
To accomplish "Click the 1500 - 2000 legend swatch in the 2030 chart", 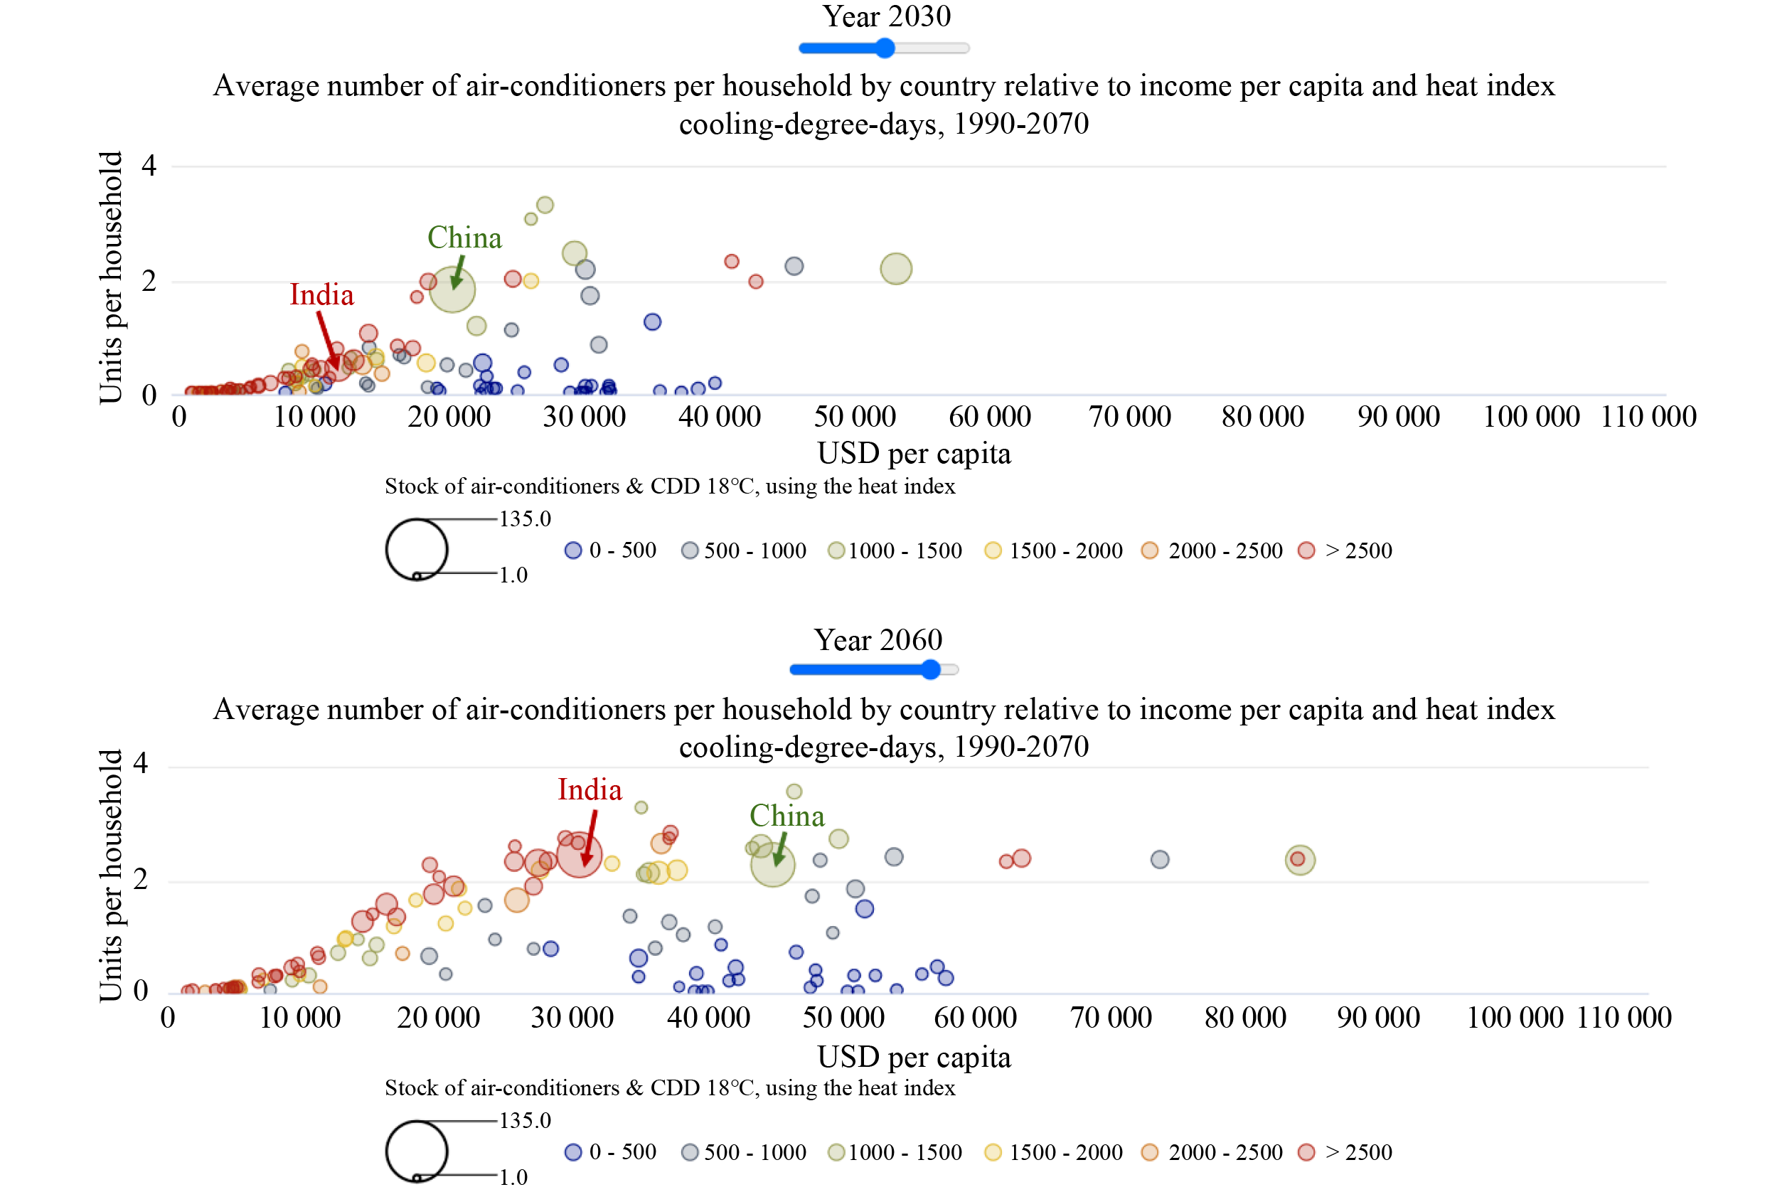I will pyautogui.click(x=993, y=550).
